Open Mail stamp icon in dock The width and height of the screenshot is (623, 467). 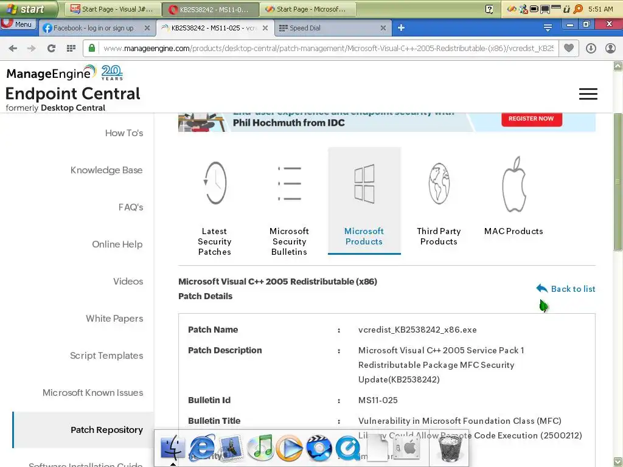tap(231, 448)
